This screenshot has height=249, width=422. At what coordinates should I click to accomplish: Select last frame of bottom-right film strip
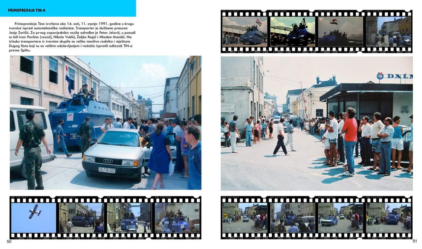388,218
